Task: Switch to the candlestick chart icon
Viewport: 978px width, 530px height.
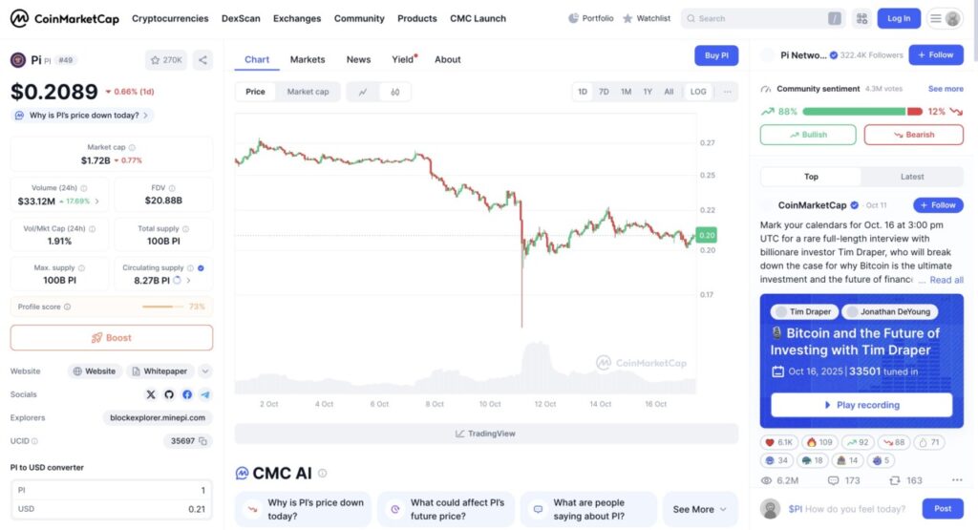Action: click(x=394, y=92)
